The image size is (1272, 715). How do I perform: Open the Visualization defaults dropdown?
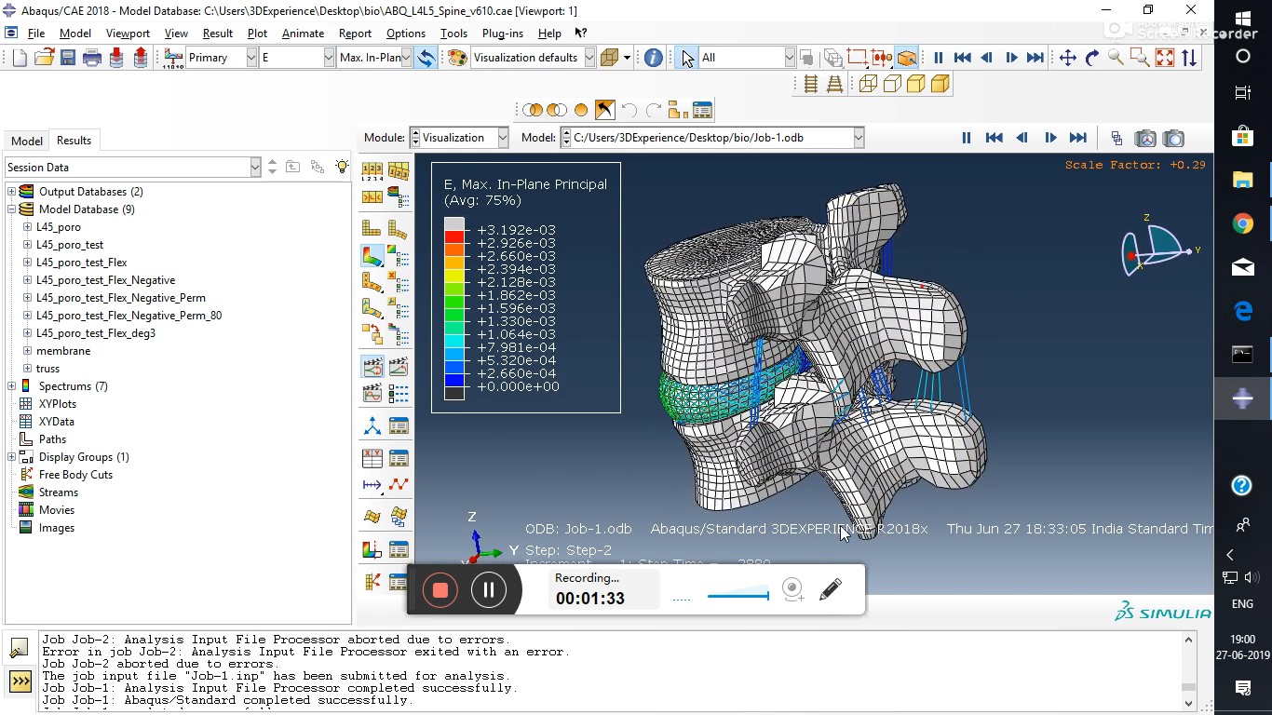point(589,58)
